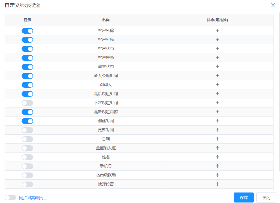Click the 显示 column header
Image resolution: width=280 pixels, height=203 pixels.
[x=27, y=20]
